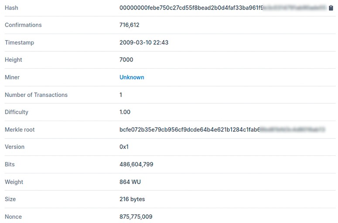The height and width of the screenshot is (223, 338).
Task: Click the Difficulty value 1.00
Action: tap(125, 112)
